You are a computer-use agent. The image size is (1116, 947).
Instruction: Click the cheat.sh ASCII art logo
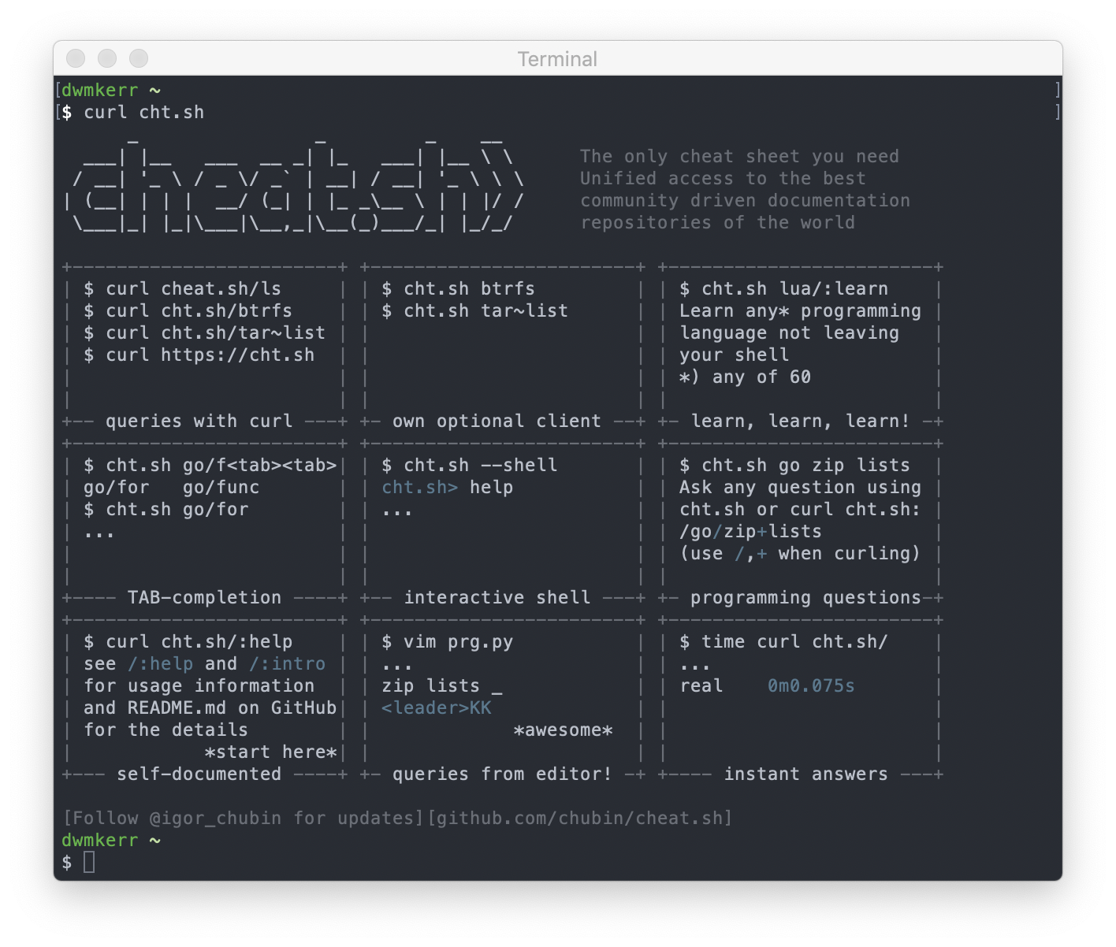click(x=294, y=184)
